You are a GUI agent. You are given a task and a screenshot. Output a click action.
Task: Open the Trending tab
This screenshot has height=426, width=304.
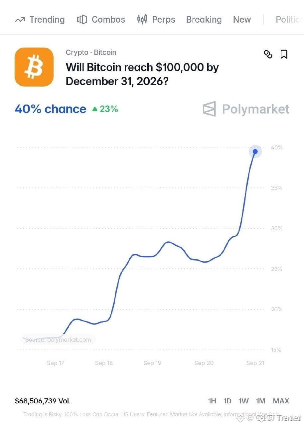(x=40, y=20)
